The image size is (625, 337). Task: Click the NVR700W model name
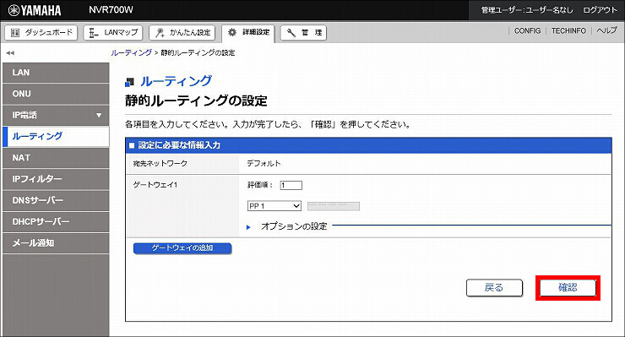tap(111, 10)
